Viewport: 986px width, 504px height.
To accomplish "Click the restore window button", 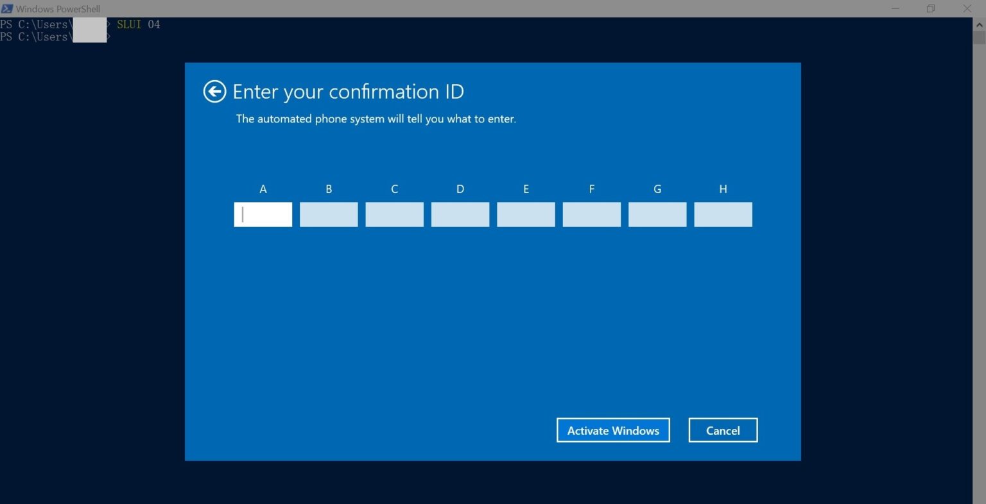I will click(930, 8).
